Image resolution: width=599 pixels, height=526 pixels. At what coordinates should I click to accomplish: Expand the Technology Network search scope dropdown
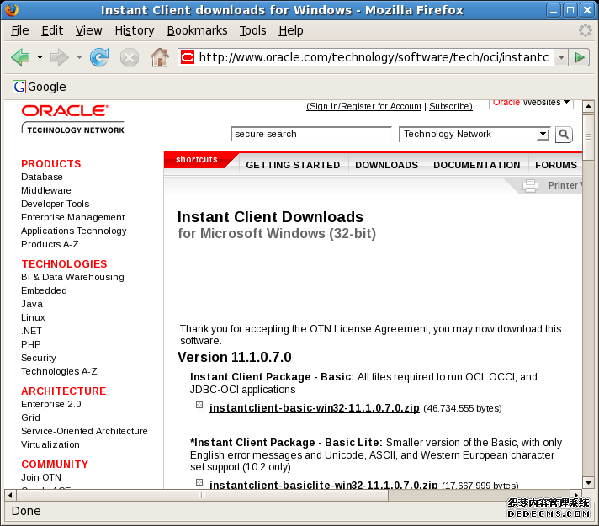(x=543, y=135)
